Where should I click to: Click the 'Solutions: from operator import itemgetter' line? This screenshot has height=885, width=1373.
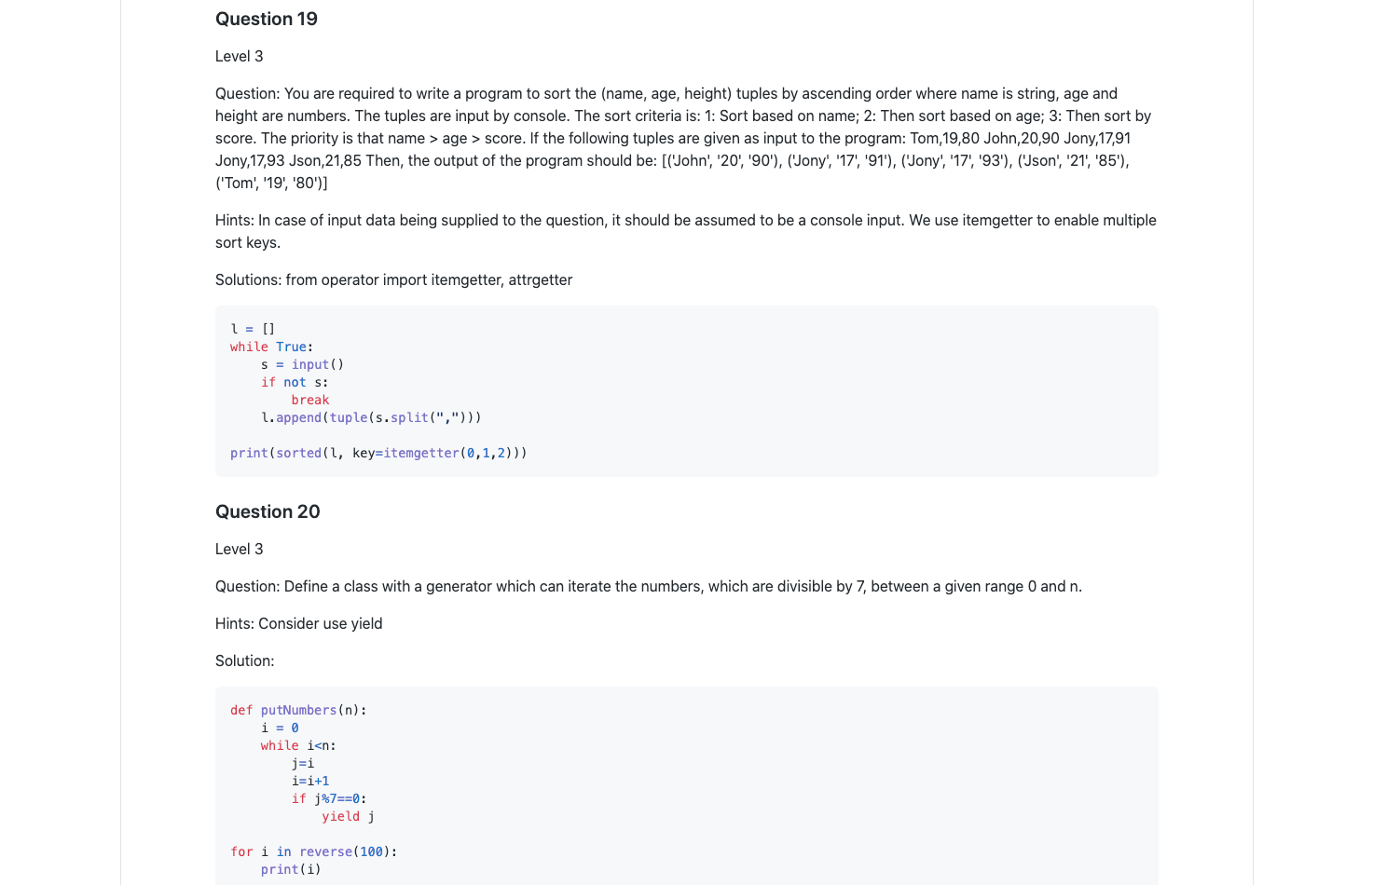click(394, 279)
